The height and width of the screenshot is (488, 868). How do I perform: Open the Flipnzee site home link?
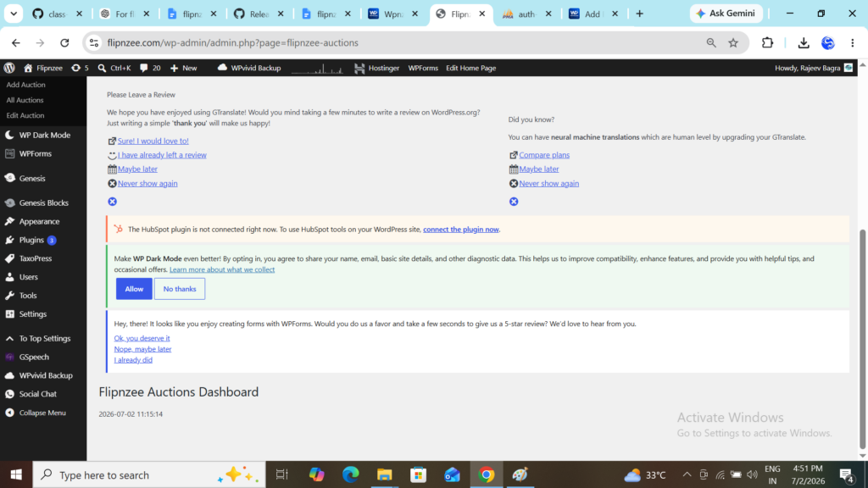point(42,68)
